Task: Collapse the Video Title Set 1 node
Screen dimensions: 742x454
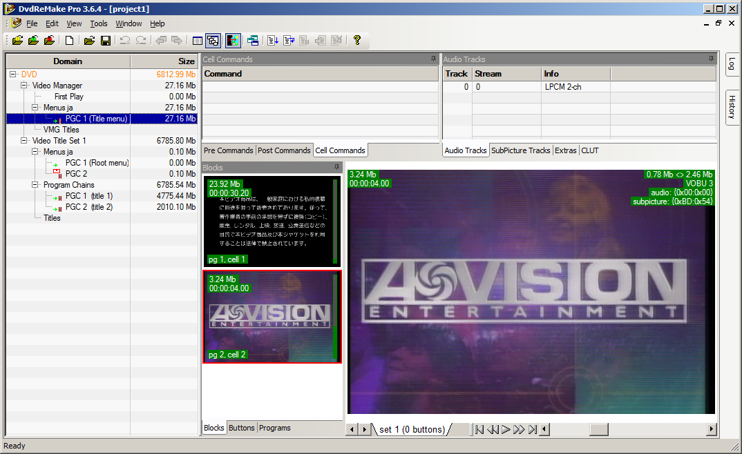Action: (23, 141)
